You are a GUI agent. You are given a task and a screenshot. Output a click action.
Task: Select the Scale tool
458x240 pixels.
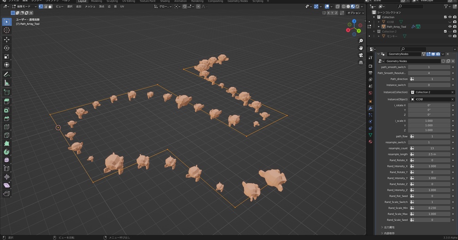[x=7, y=56]
